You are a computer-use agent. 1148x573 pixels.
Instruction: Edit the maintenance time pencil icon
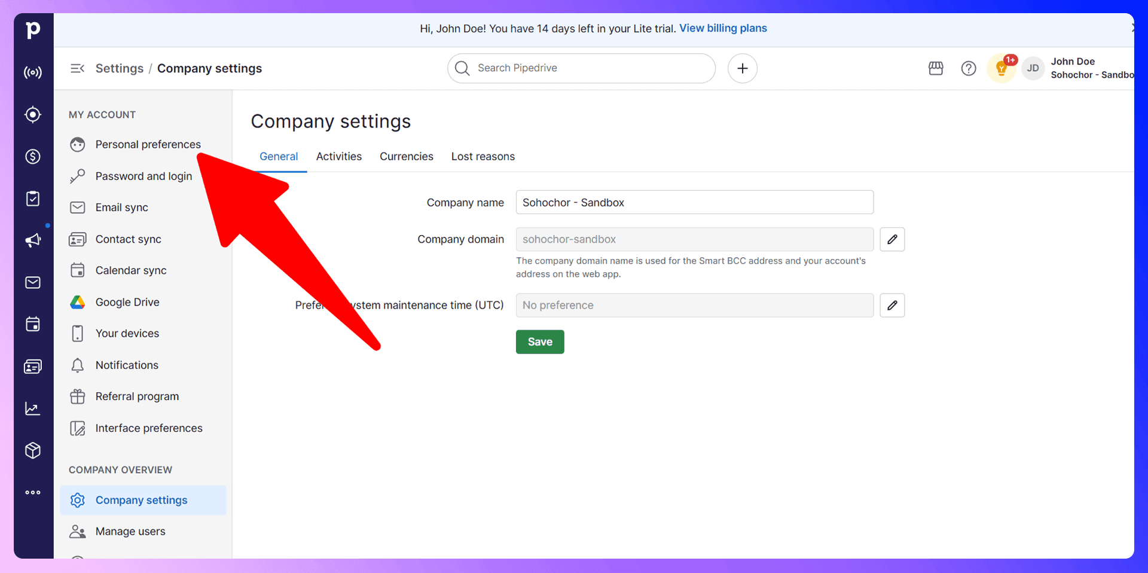[892, 305]
